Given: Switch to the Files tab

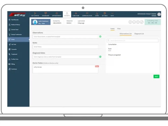Looking at the screenshot, I should coord(119,29).
